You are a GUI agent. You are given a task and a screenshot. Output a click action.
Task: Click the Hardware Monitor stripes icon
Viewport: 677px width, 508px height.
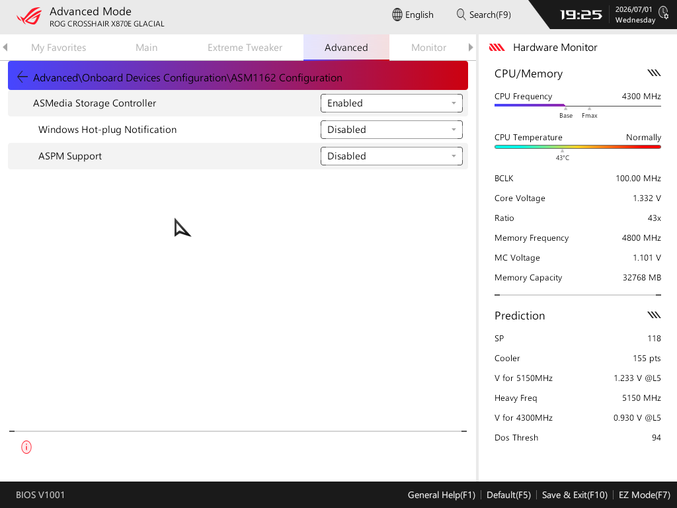[497, 48]
